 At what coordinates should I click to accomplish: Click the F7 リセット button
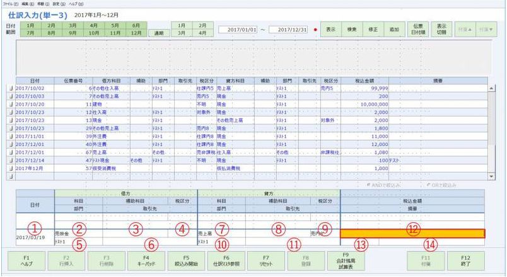266,261
